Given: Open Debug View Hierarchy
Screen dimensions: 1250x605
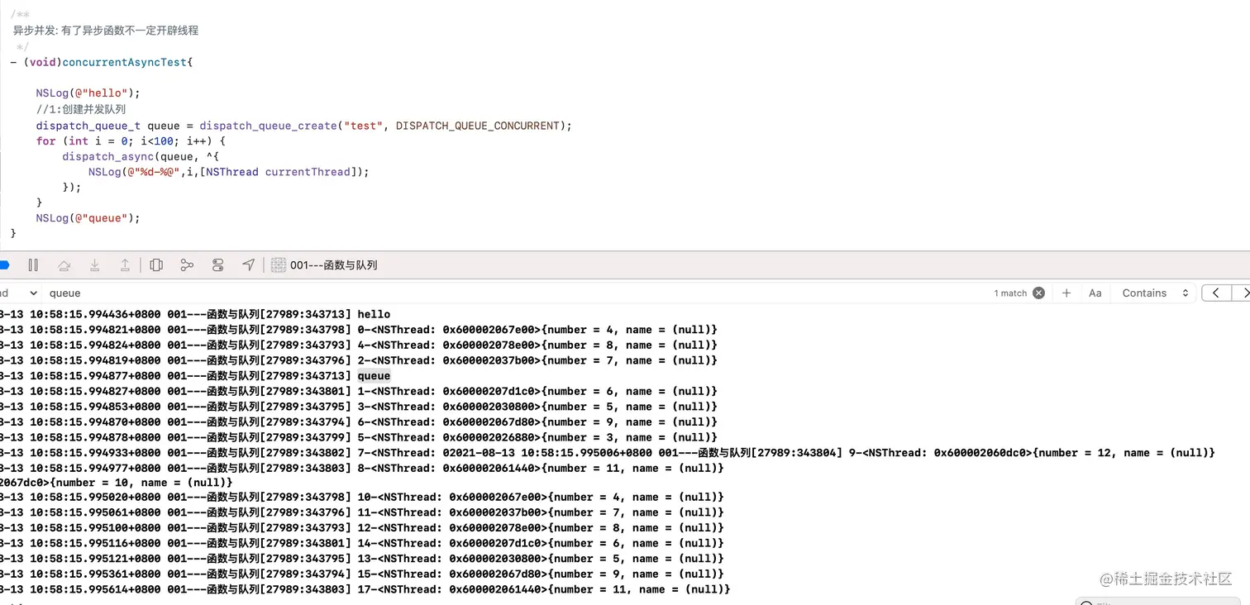Looking at the screenshot, I should pyautogui.click(x=156, y=264).
